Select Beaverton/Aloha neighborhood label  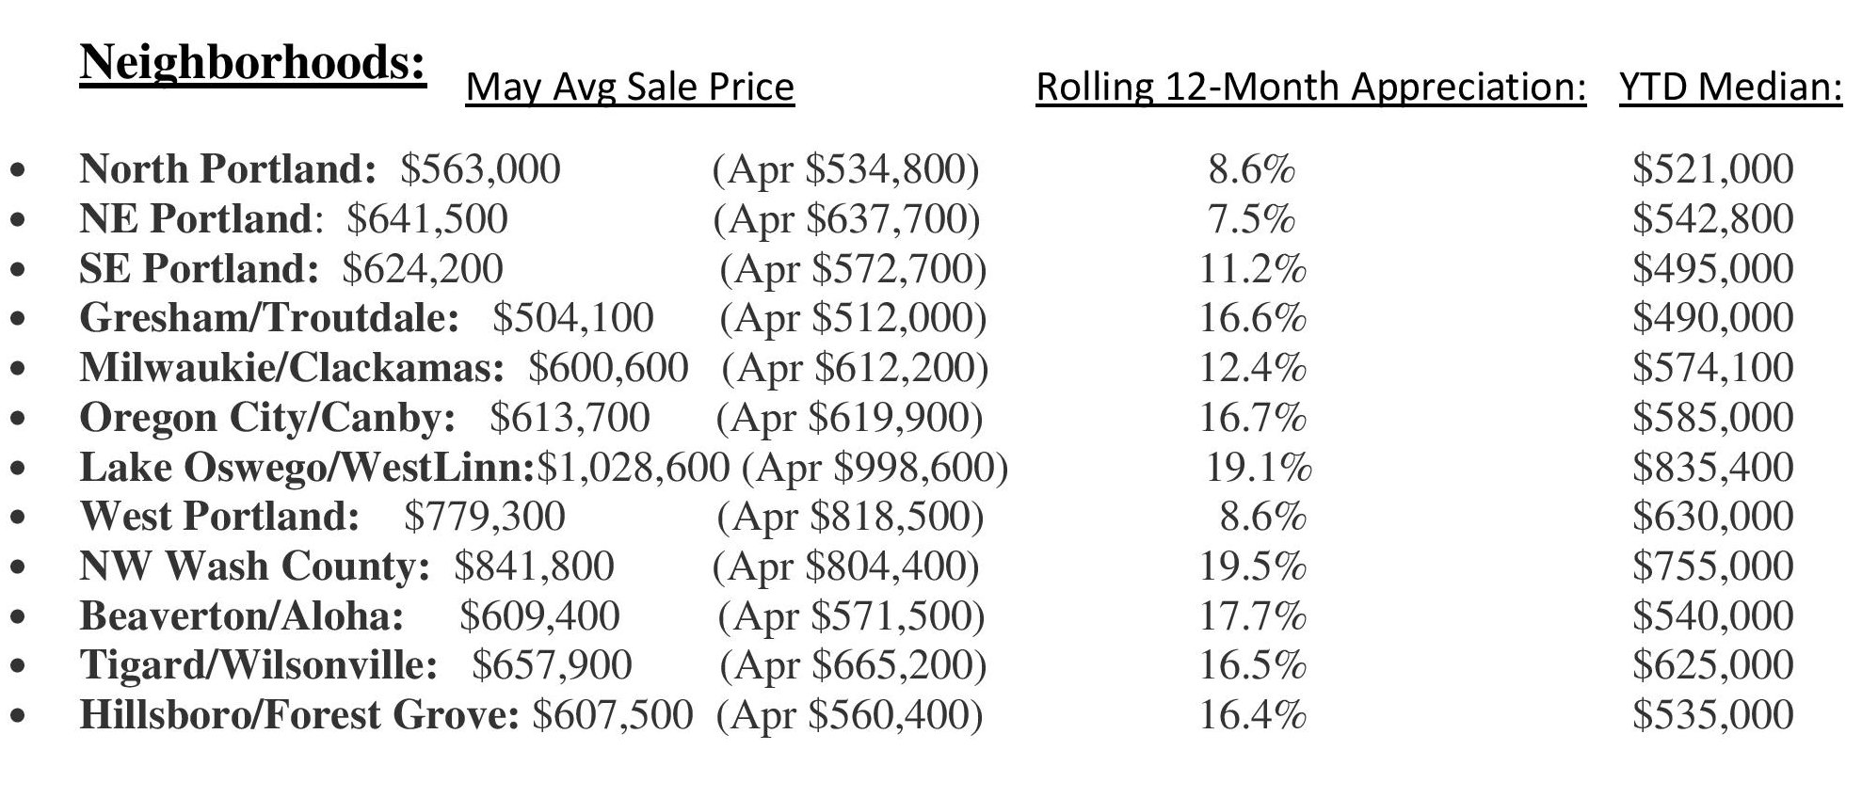click(242, 616)
